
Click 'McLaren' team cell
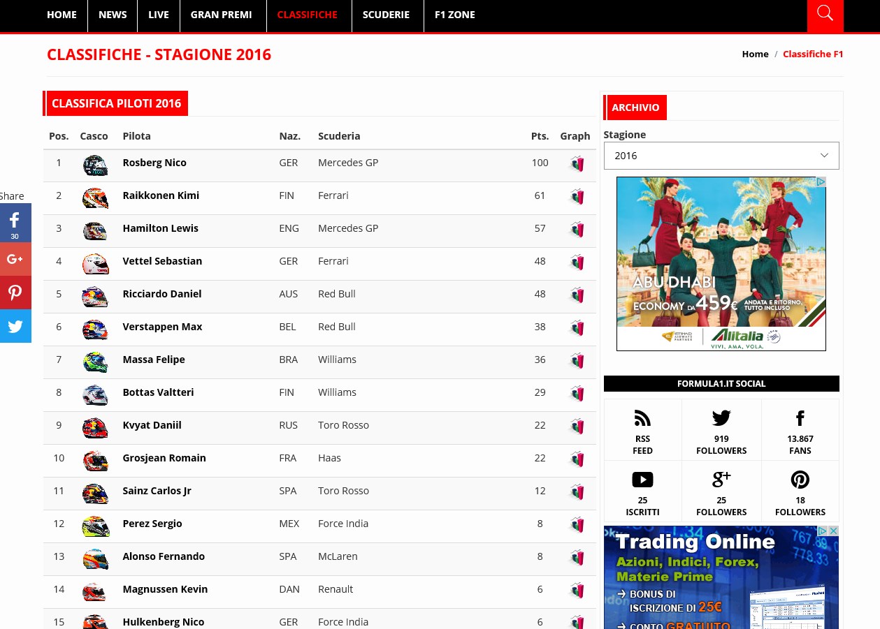click(x=338, y=556)
